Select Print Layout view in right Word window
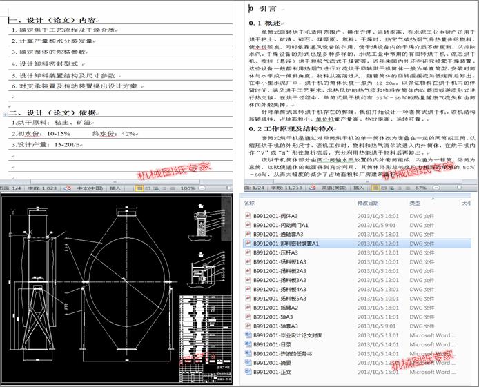The height and width of the screenshot is (387, 479). (x=375, y=188)
